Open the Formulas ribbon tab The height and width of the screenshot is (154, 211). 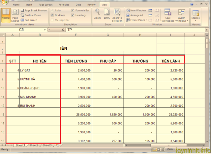click(64, 5)
